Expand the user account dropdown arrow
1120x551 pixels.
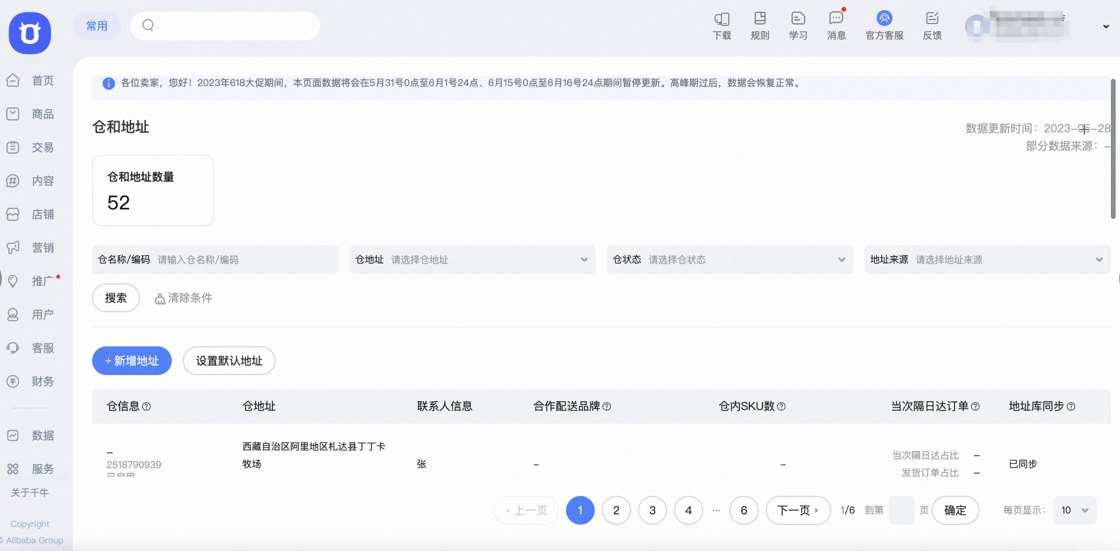(x=1106, y=27)
